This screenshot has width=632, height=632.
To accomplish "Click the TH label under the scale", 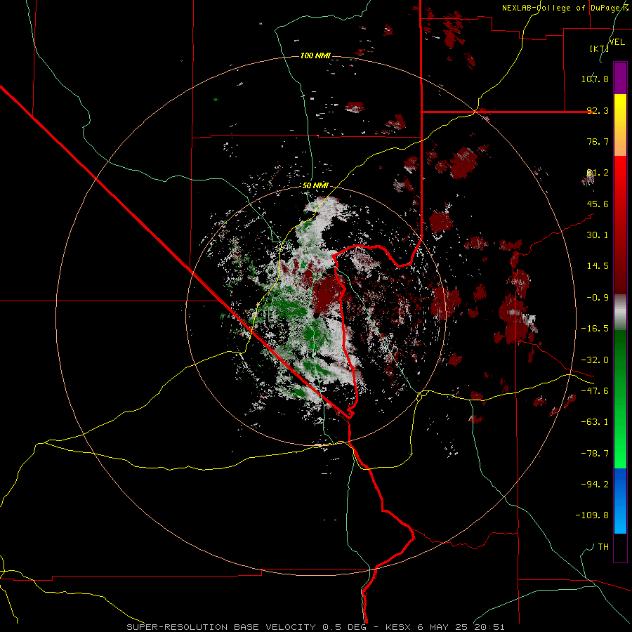I will point(603,547).
